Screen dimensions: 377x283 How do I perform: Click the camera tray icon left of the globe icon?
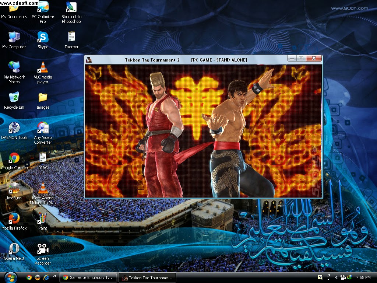point(343,277)
